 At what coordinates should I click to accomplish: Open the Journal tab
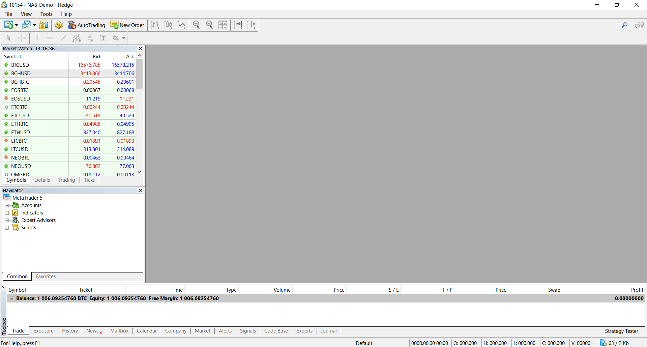point(329,331)
